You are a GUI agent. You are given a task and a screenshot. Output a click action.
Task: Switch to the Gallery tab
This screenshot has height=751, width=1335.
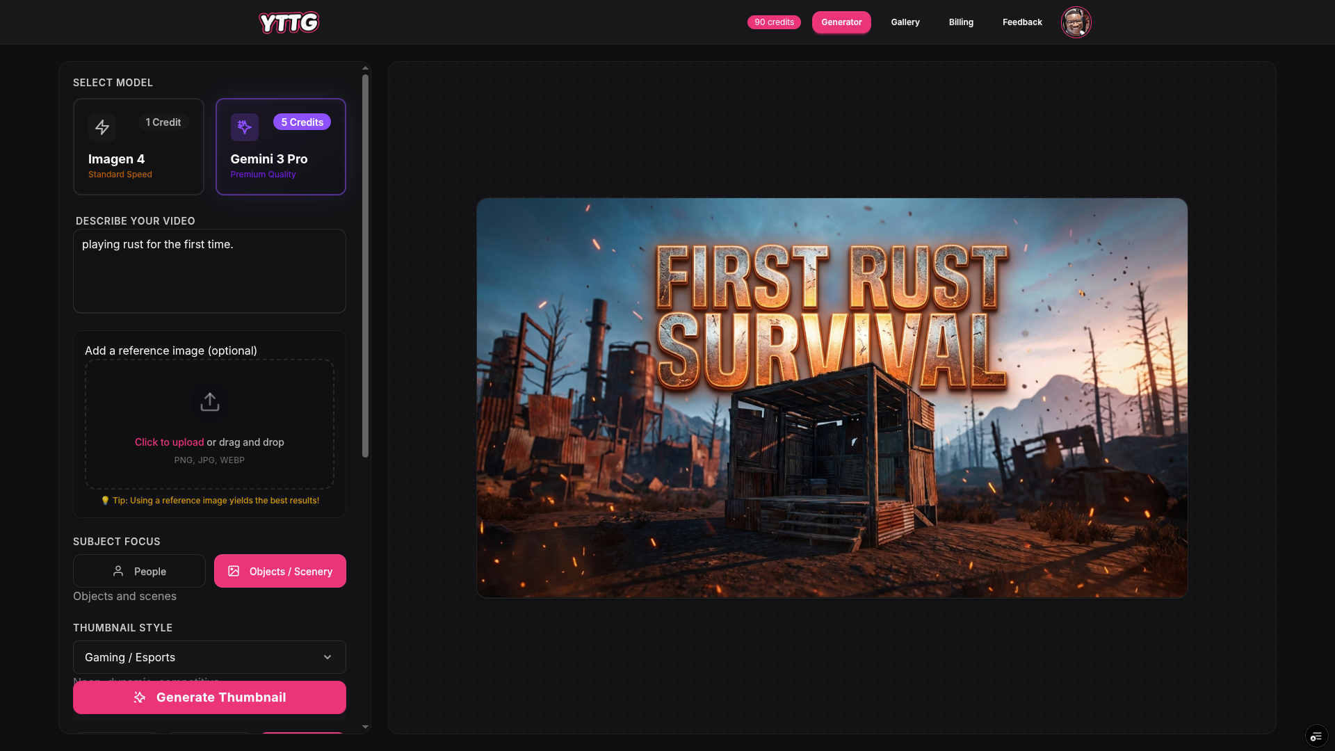pos(905,22)
